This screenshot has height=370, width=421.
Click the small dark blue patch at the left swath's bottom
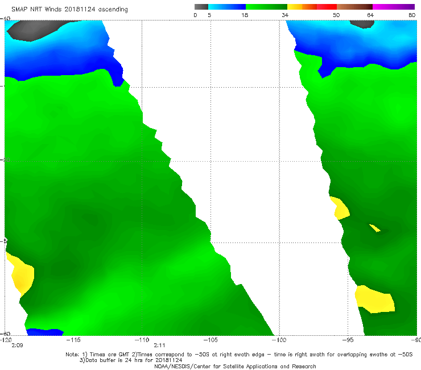[x=45, y=332]
